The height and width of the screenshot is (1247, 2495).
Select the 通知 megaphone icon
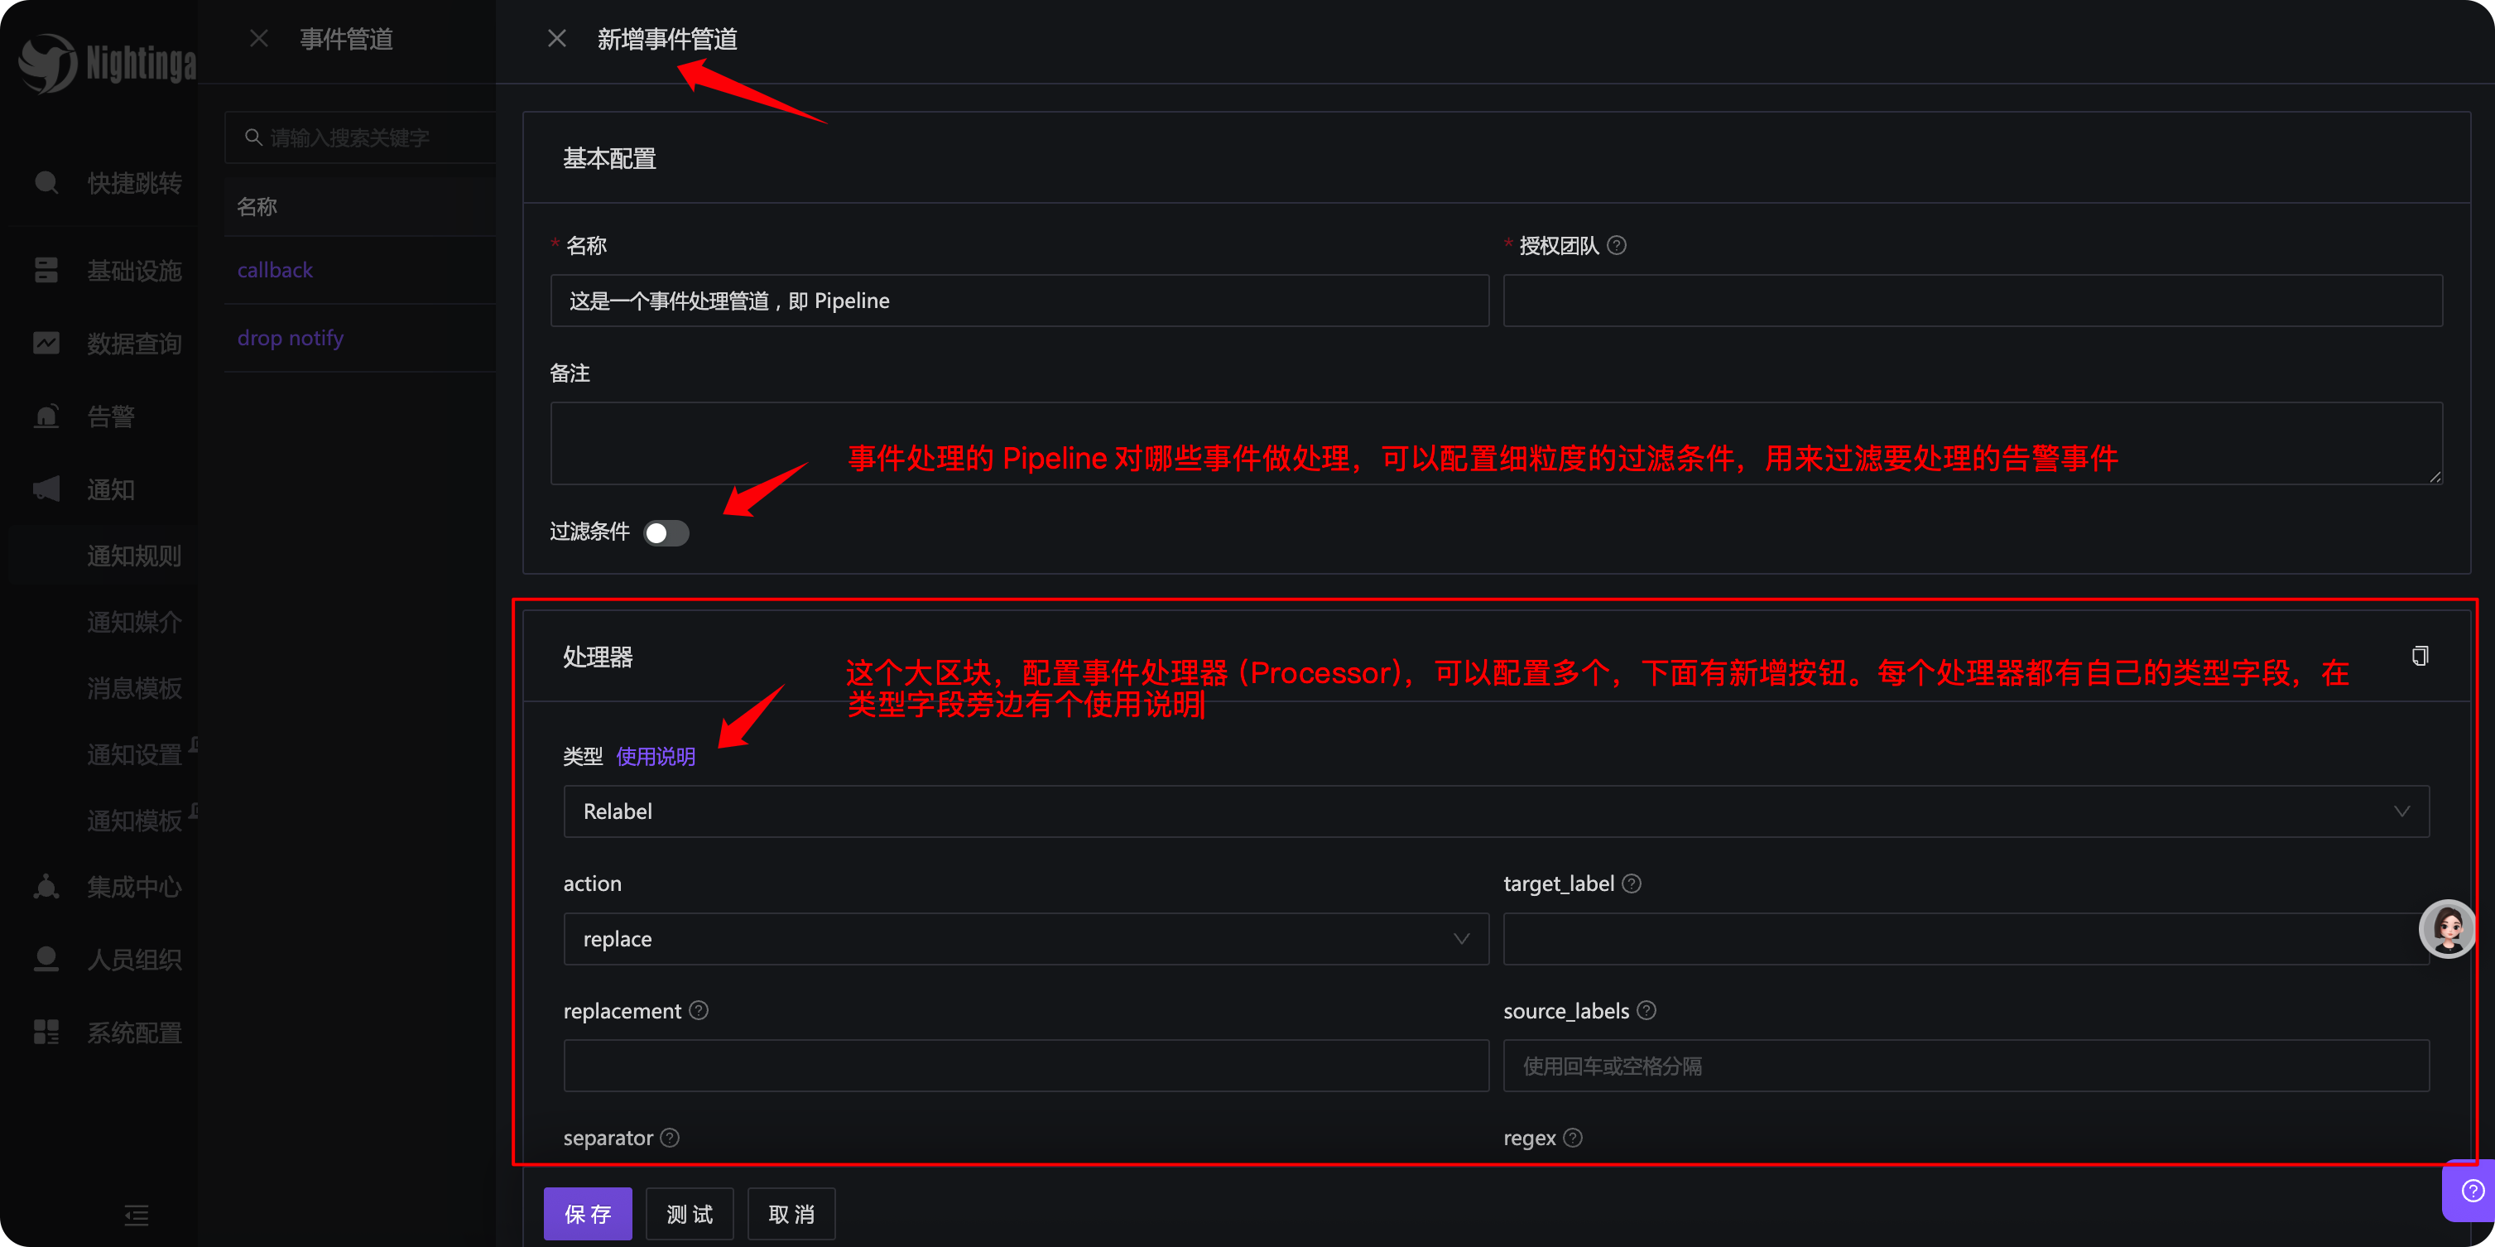[46, 489]
